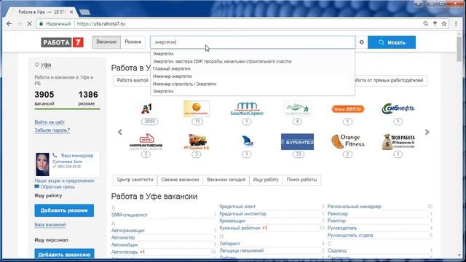The width and height of the screenshot is (466, 262).
Task: Open the search settings gear icon
Action: coord(361,42)
